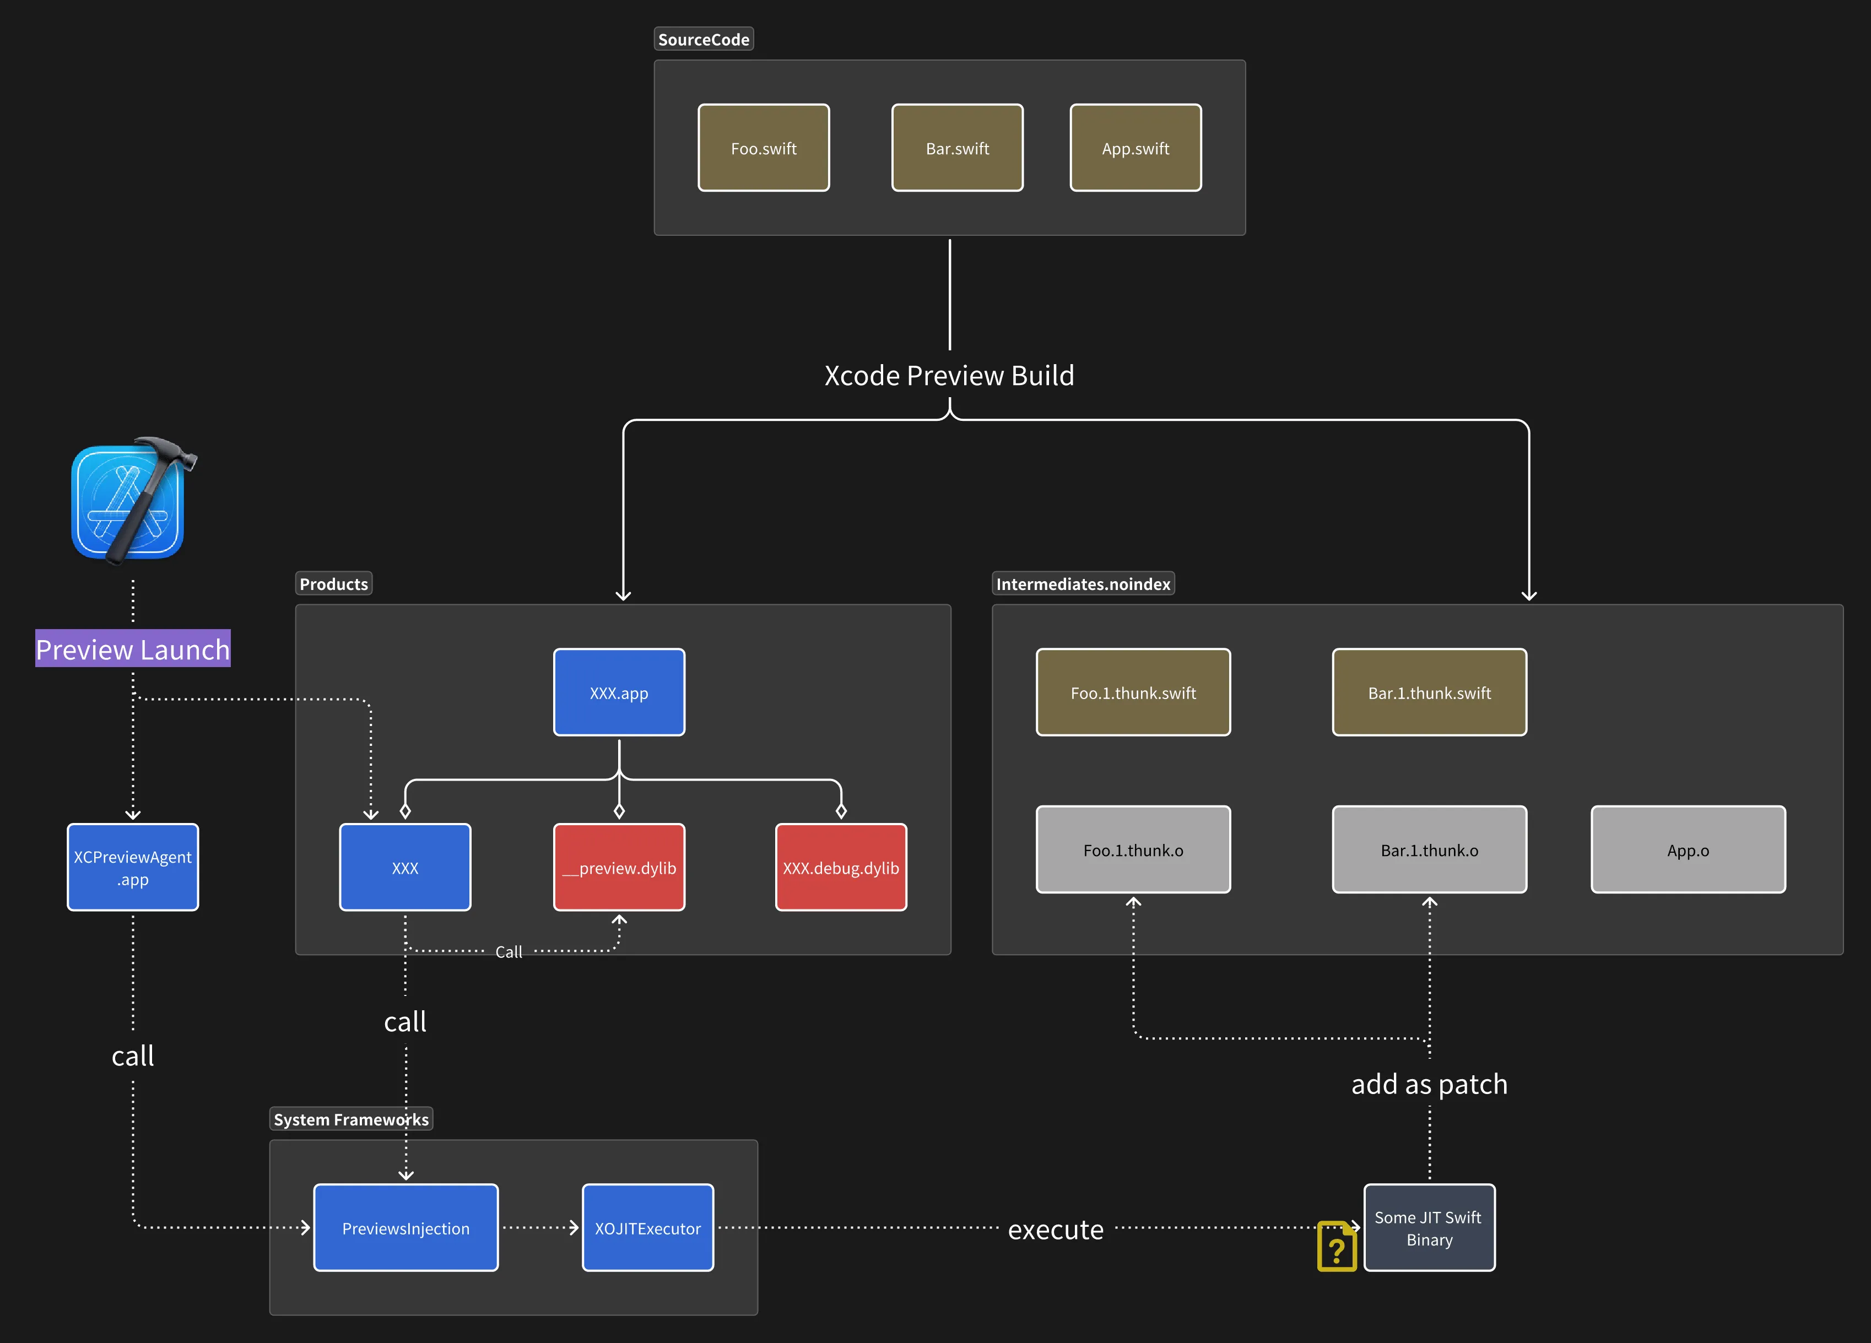1871x1343 pixels.
Task: Select Some JIT Swift Binary node
Action: tap(1429, 1228)
